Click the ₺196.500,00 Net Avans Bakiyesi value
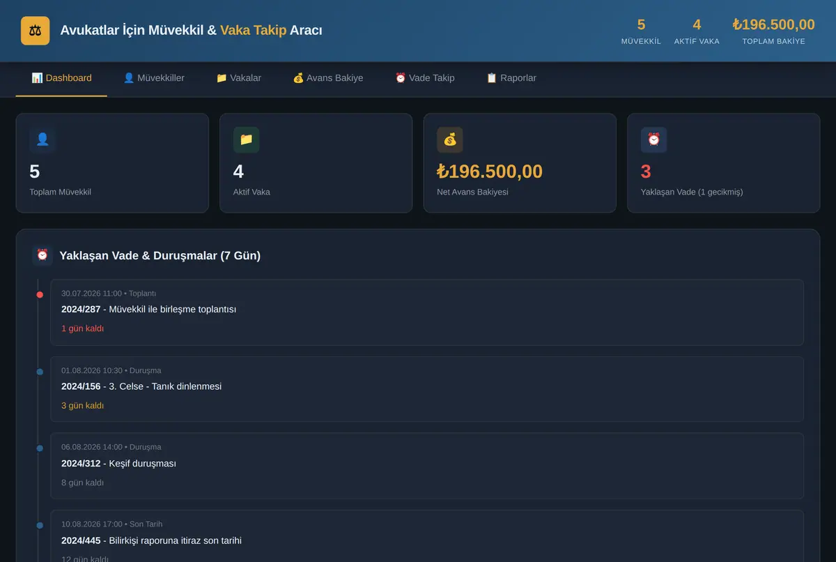The image size is (836, 562). (x=490, y=172)
